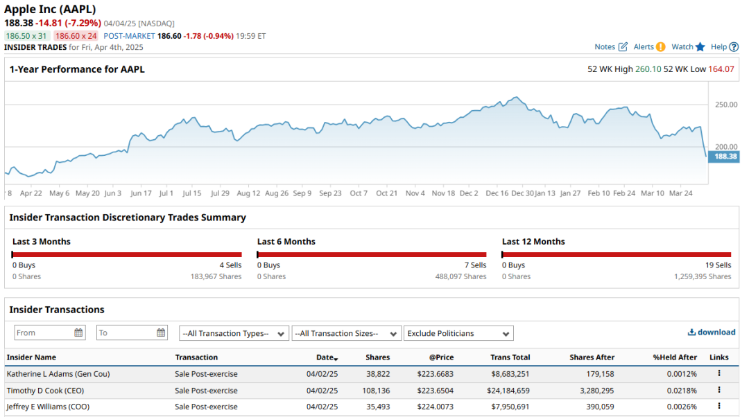Click the 186.60 x 24 ask quote
The width and height of the screenshot is (749, 417).
76,36
